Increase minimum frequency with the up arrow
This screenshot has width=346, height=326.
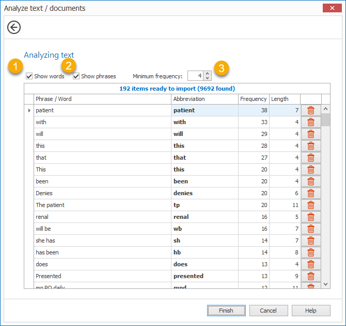coord(207,74)
